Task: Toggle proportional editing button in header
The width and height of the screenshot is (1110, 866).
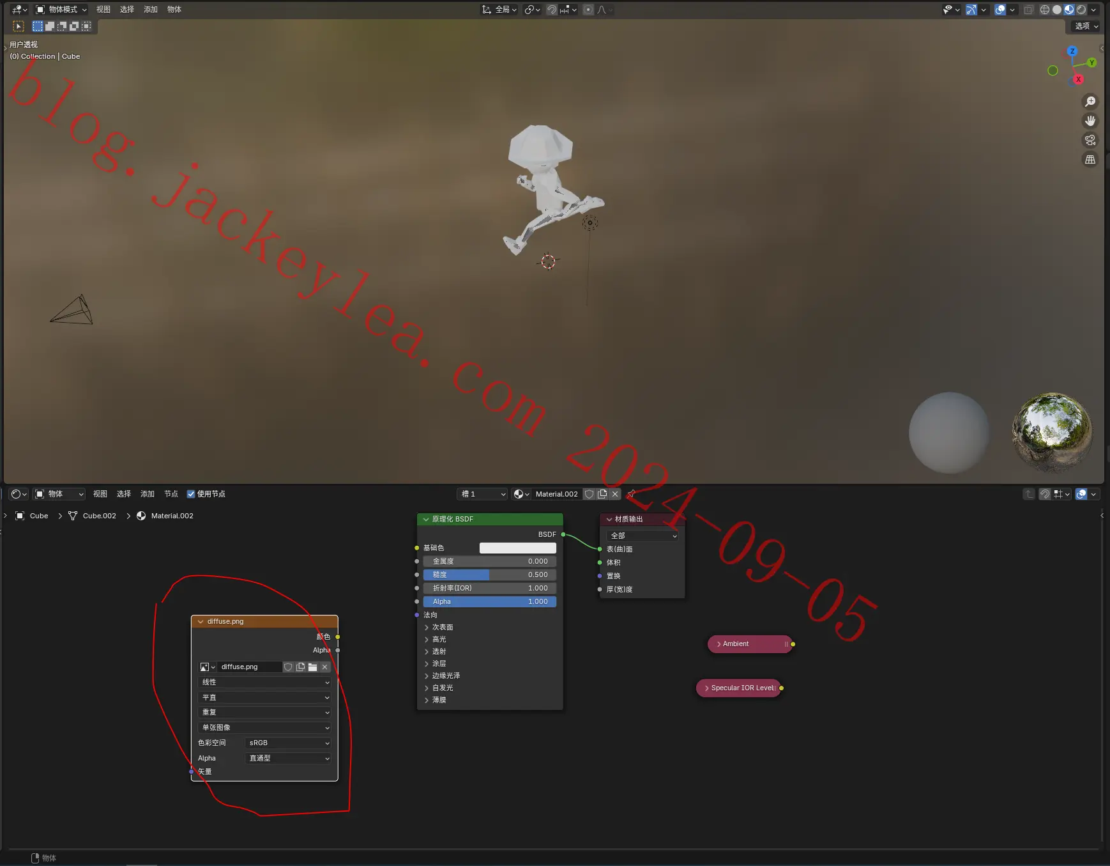Action: [x=588, y=10]
